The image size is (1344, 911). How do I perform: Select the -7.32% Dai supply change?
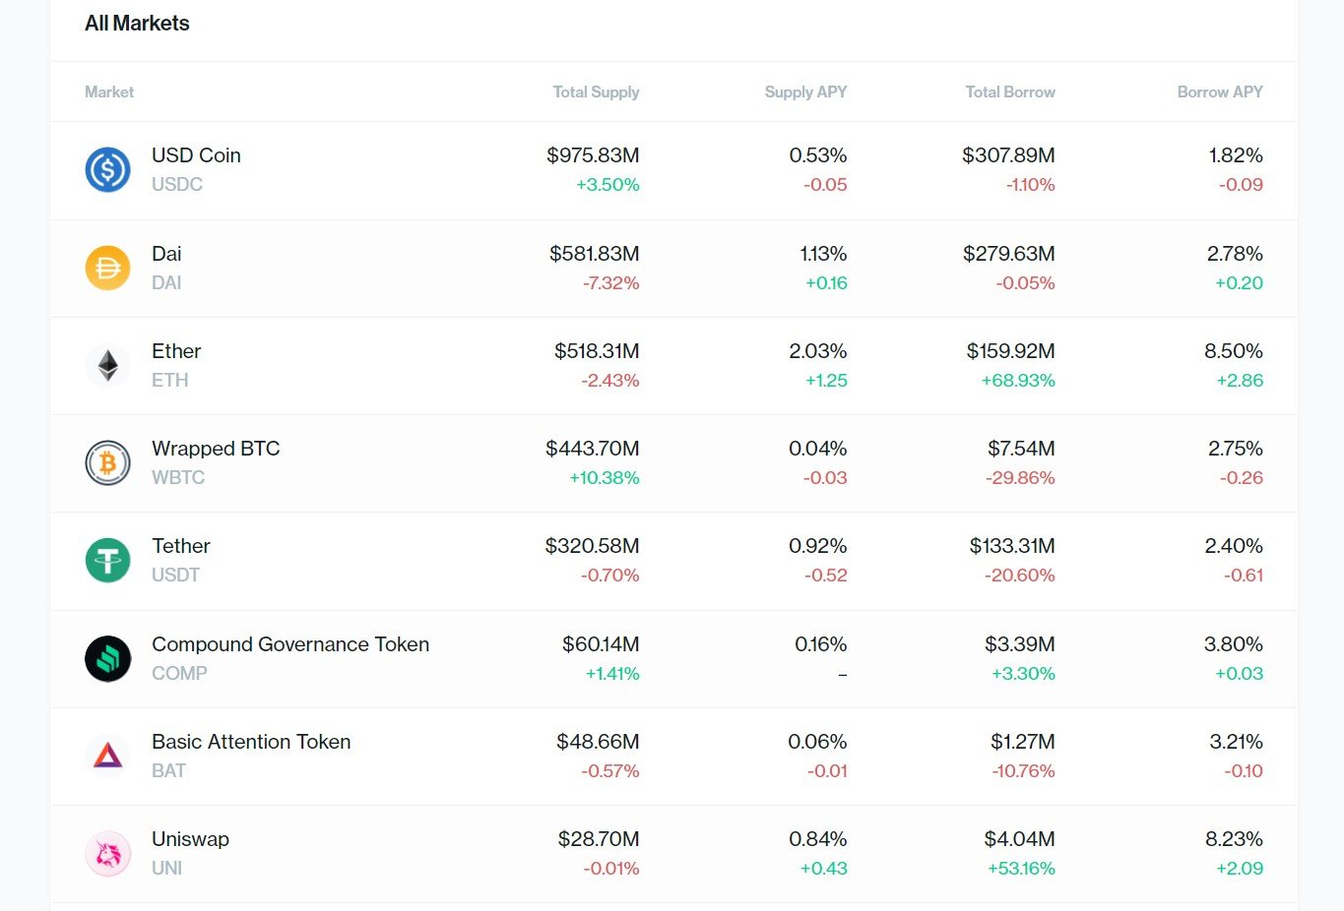click(610, 283)
